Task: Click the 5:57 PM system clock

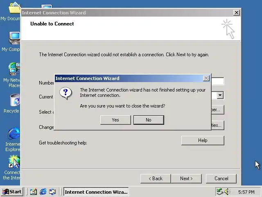Action: 246,192
